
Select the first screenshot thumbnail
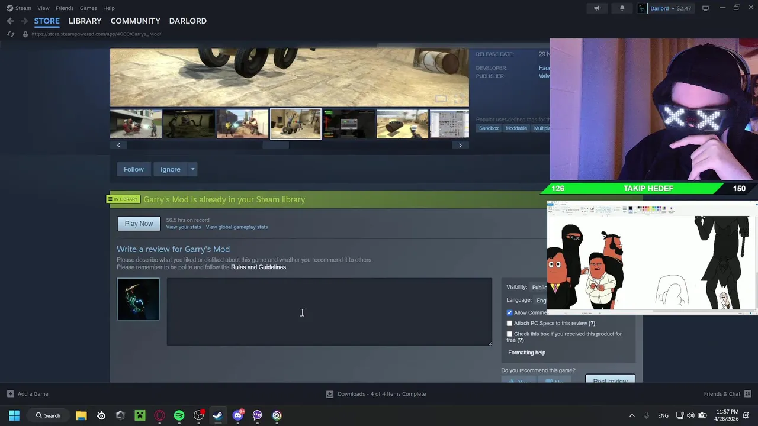pyautogui.click(x=136, y=124)
